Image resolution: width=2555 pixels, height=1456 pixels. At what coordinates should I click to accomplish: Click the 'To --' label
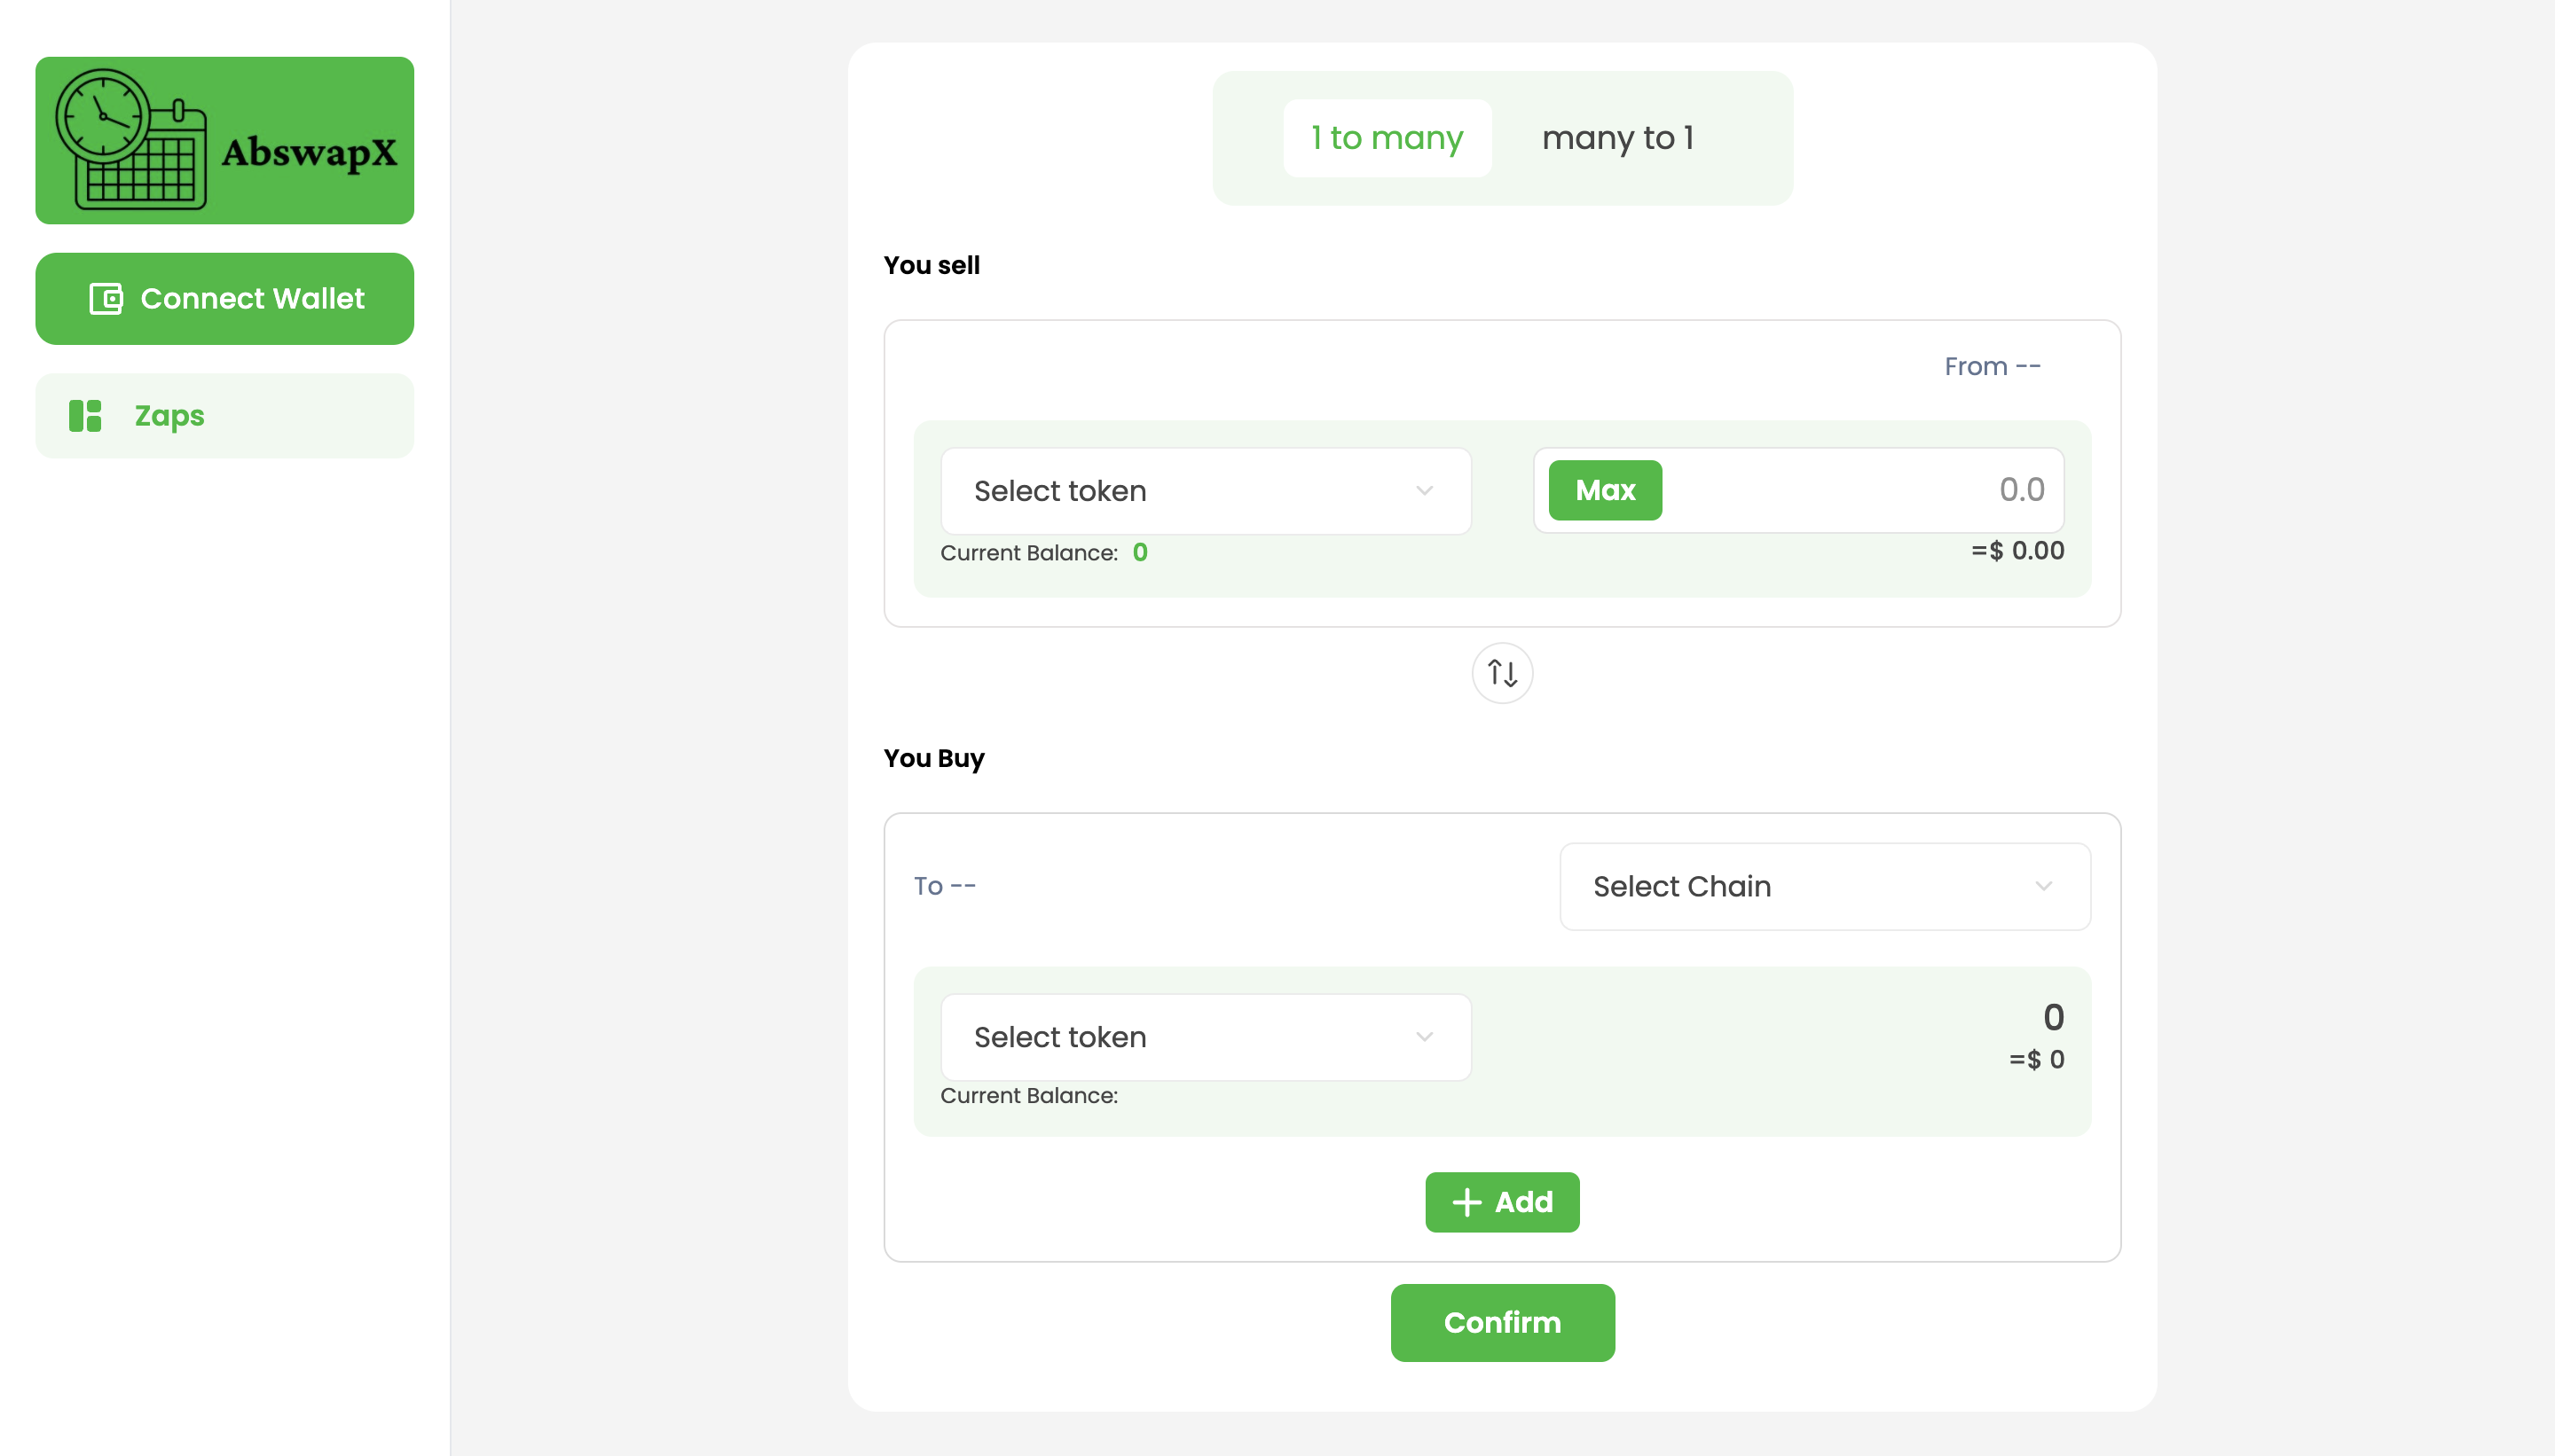944,886
